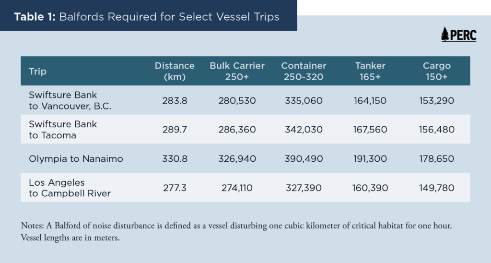Select the Distance (km) column header
Image resolution: width=491 pixels, height=263 pixels.
(175, 71)
